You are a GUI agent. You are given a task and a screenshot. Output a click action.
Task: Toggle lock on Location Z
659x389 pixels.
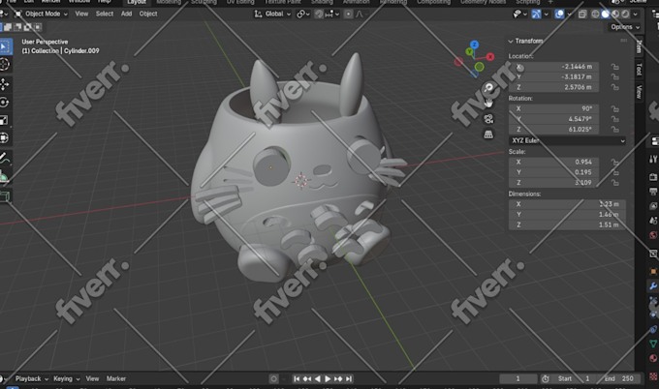point(614,87)
